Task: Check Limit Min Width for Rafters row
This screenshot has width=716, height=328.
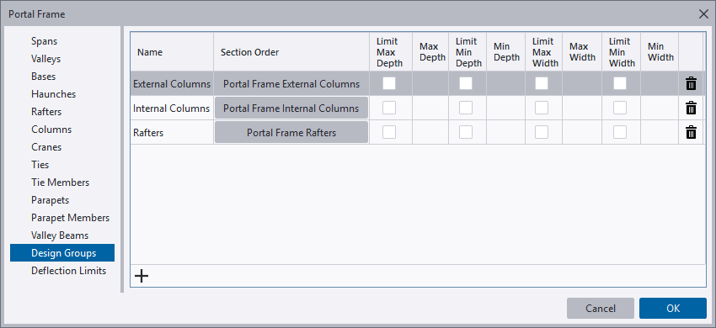Action: 620,132
